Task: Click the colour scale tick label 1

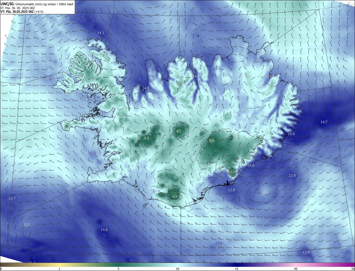Action: click(x=59, y=269)
